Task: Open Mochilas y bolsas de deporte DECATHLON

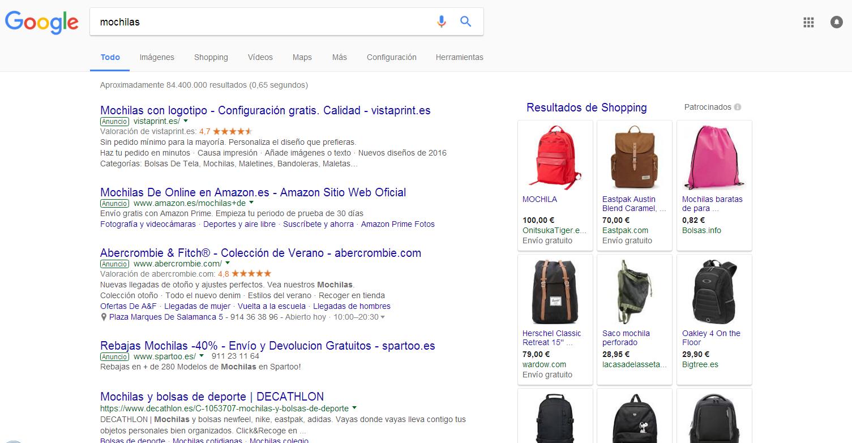Action: [x=212, y=397]
